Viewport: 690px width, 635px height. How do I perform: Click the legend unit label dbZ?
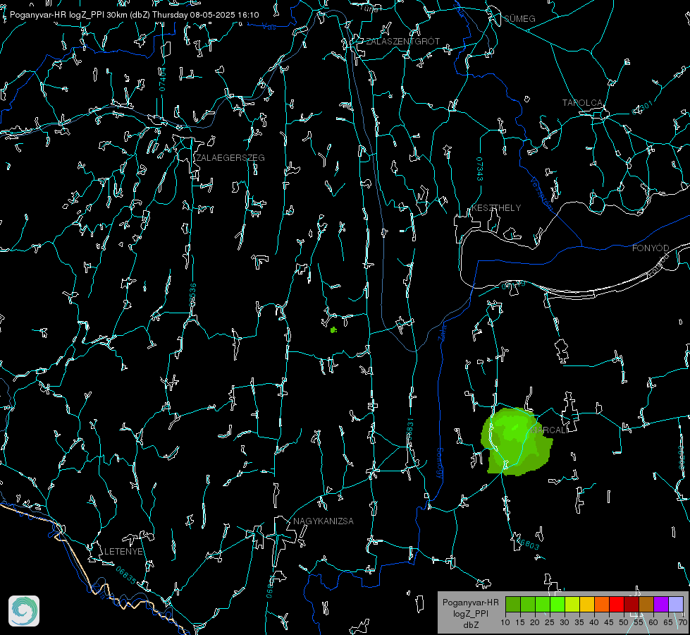coord(470,625)
